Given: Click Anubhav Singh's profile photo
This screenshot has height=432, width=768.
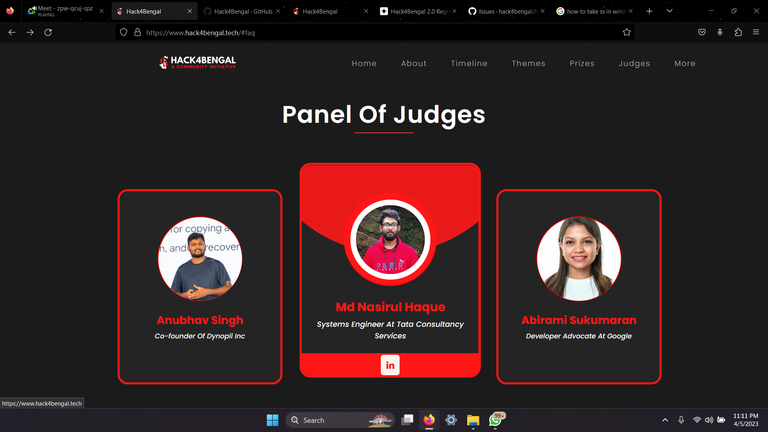Looking at the screenshot, I should (x=200, y=259).
